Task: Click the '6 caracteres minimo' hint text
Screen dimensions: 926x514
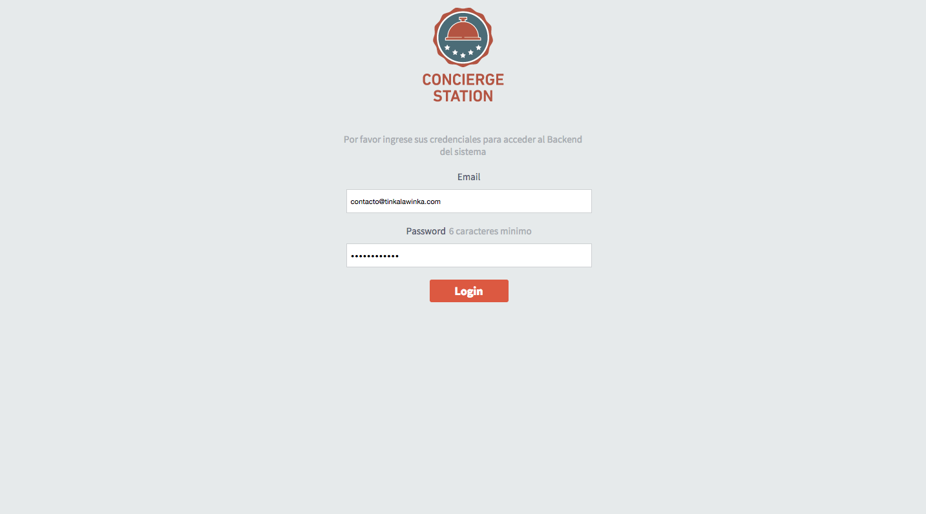Action: (490, 231)
